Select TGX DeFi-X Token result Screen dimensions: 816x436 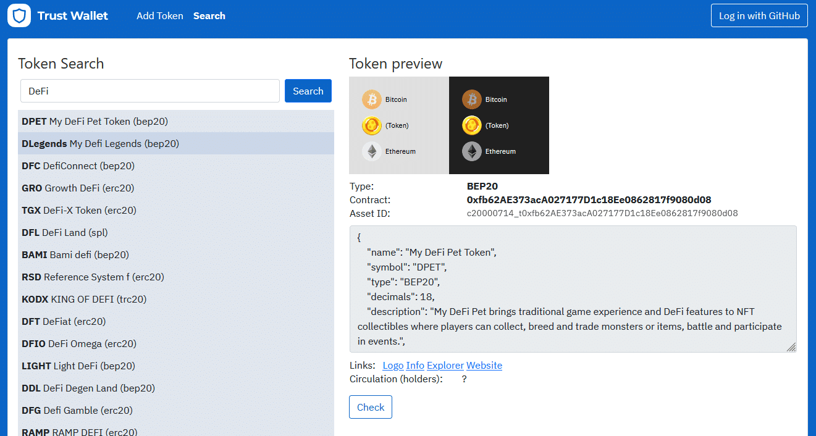coord(176,211)
